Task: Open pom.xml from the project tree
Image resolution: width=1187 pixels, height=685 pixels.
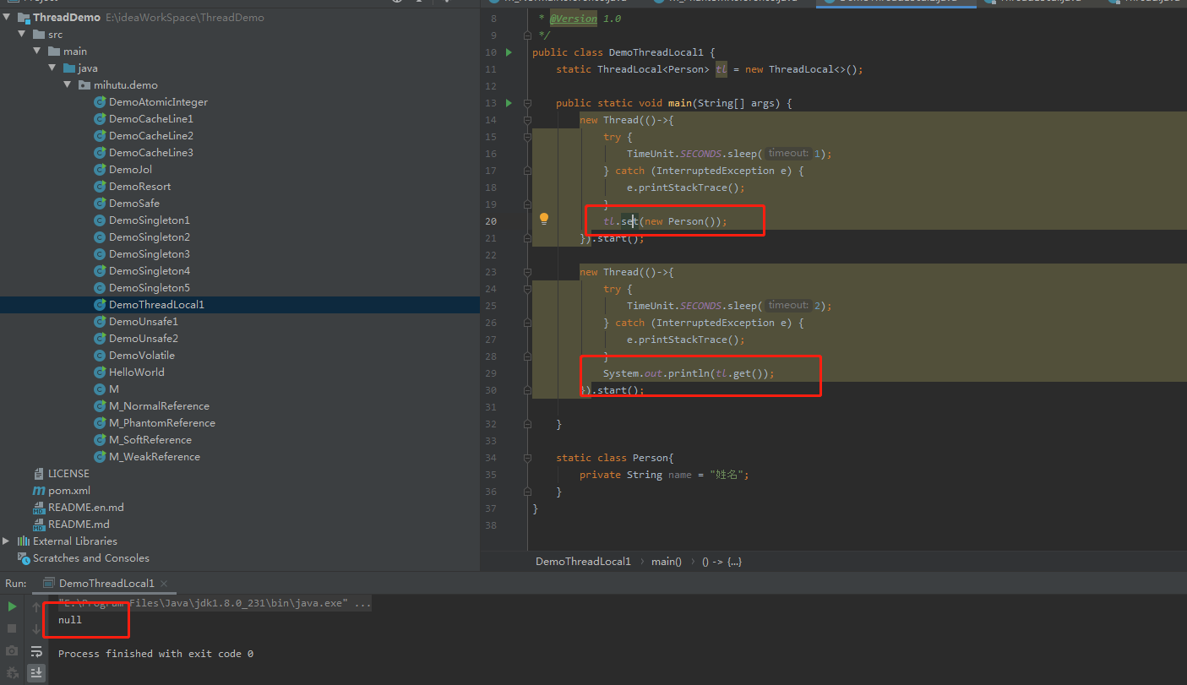Action: (x=68, y=491)
